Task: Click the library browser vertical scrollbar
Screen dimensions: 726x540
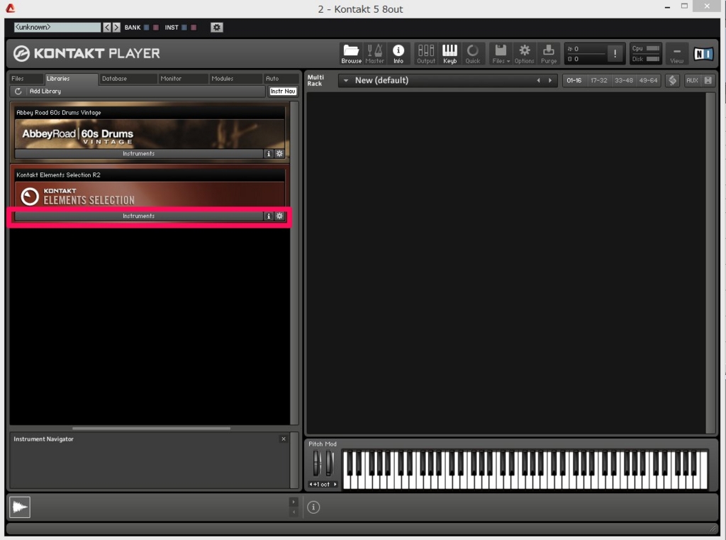Action: tap(294, 263)
